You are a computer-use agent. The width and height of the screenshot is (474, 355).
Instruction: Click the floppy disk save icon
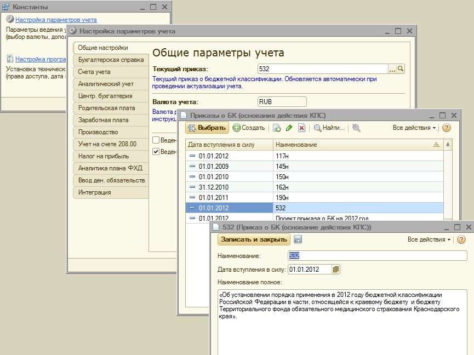point(298,239)
